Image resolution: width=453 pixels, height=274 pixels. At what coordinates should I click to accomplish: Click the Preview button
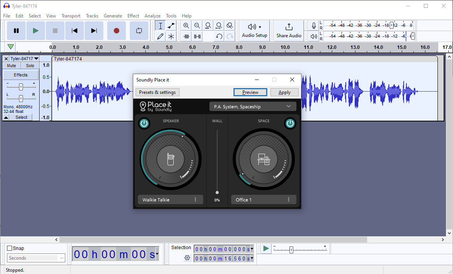coord(250,92)
